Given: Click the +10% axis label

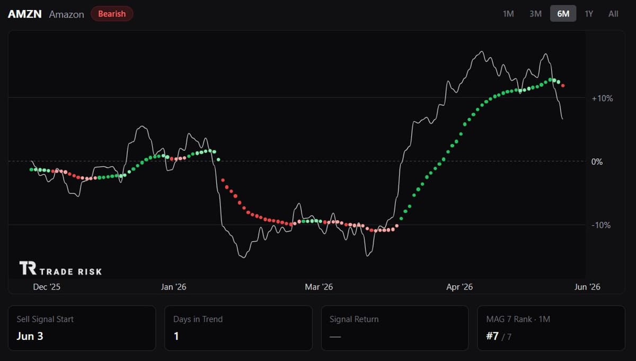Looking at the screenshot, I should pos(602,98).
